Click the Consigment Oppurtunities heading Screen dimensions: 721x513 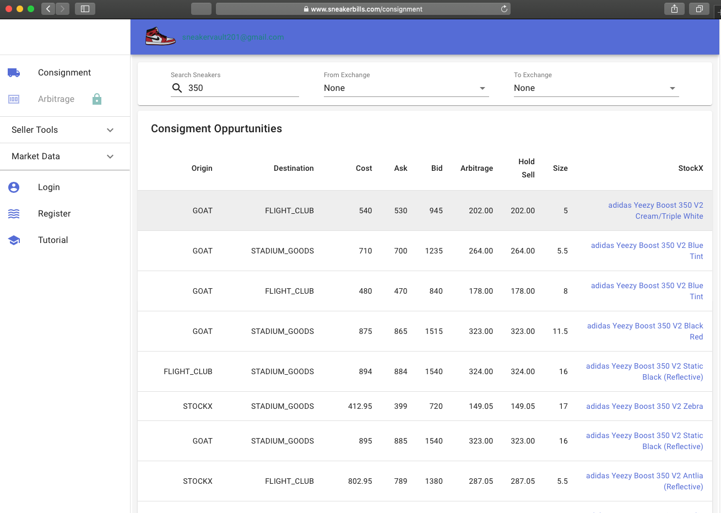(216, 129)
